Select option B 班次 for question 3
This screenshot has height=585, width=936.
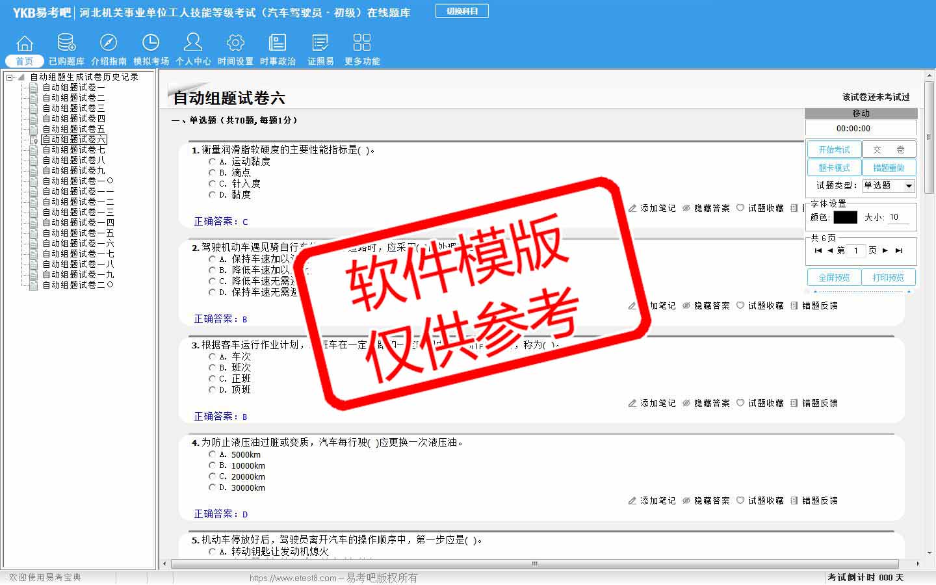point(213,367)
